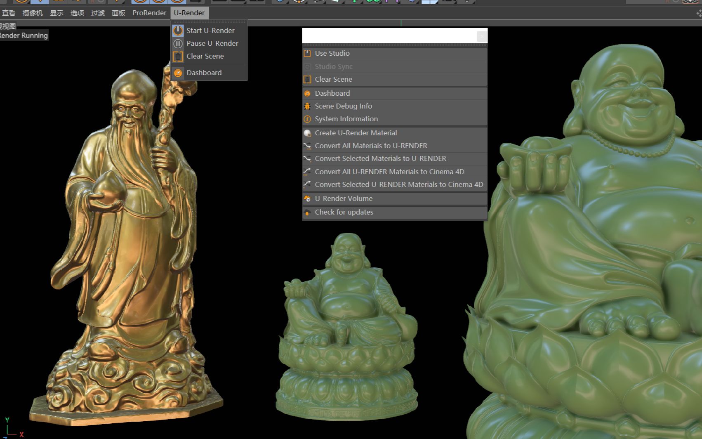This screenshot has width=702, height=439.
Task: Select the small green Buddha statue
Action: click(x=347, y=326)
